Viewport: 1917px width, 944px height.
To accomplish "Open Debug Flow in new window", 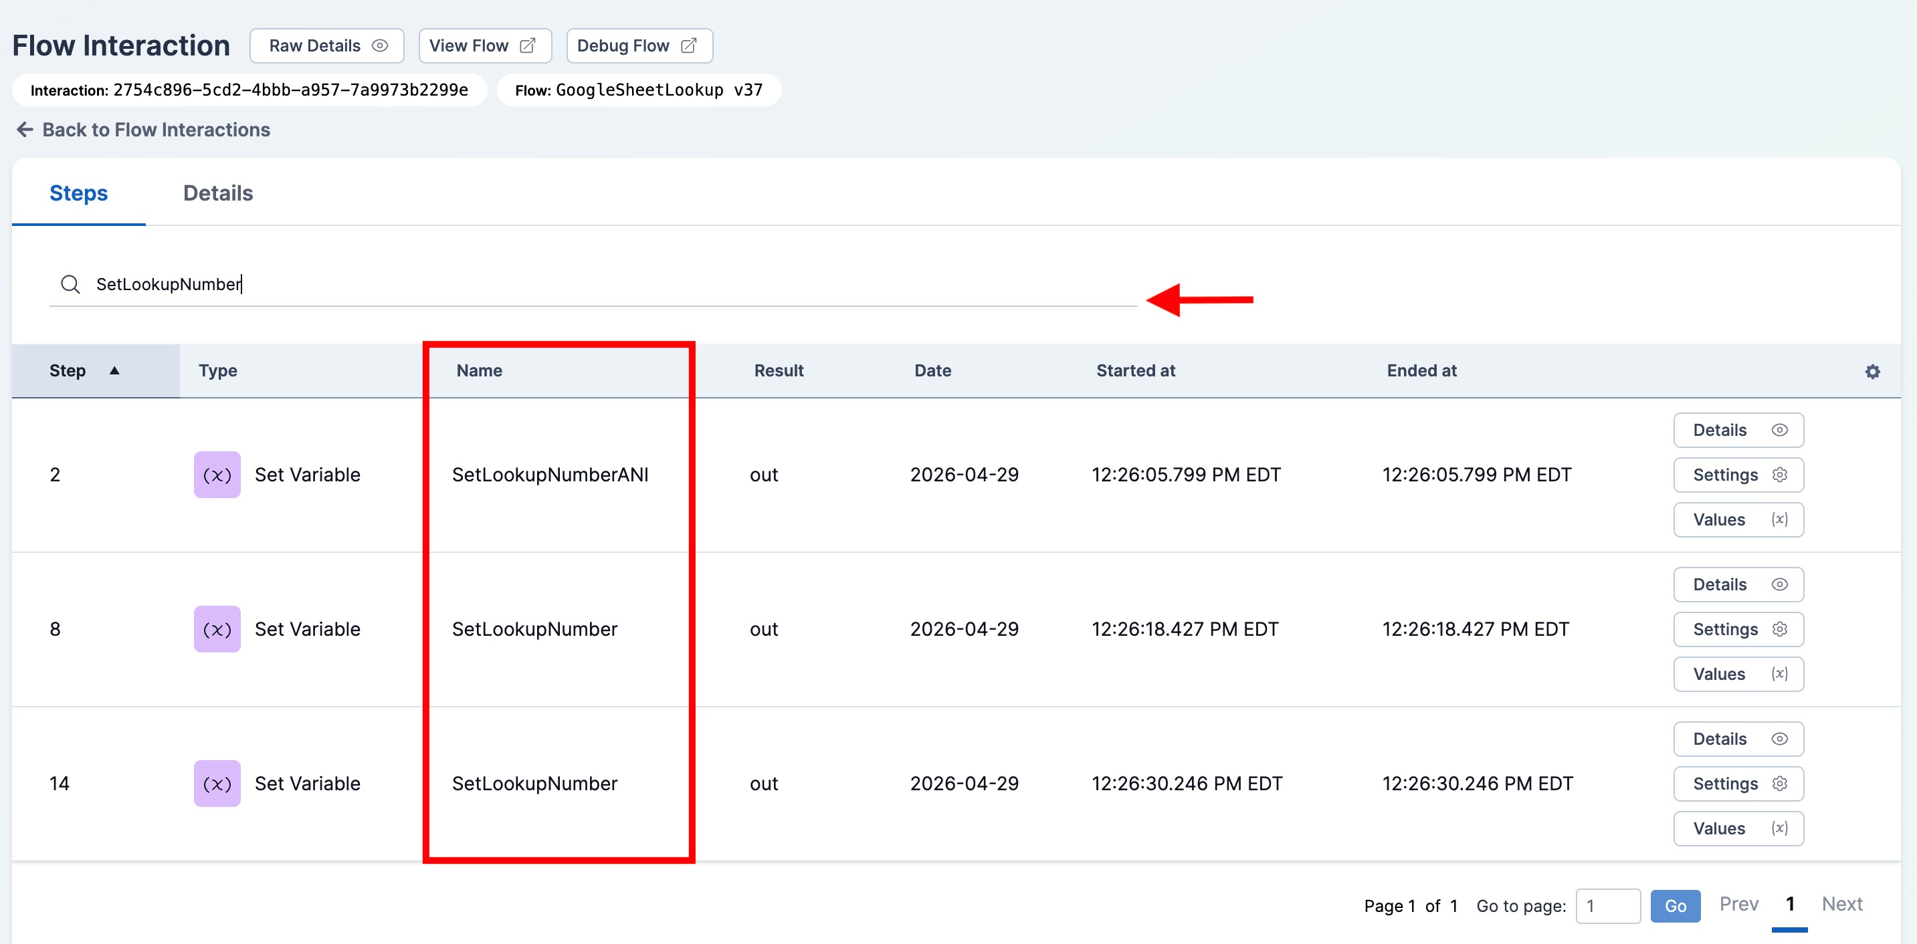I will (x=639, y=46).
